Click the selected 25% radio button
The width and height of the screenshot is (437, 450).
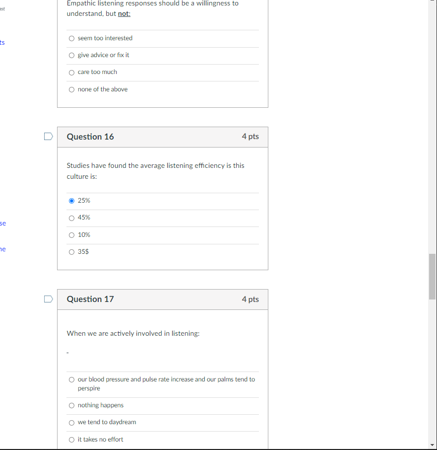pos(71,200)
